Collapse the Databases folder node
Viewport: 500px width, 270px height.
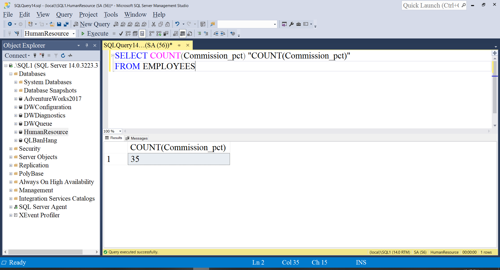11,74
